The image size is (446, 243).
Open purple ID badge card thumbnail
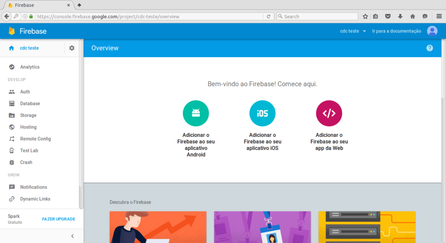262,227
